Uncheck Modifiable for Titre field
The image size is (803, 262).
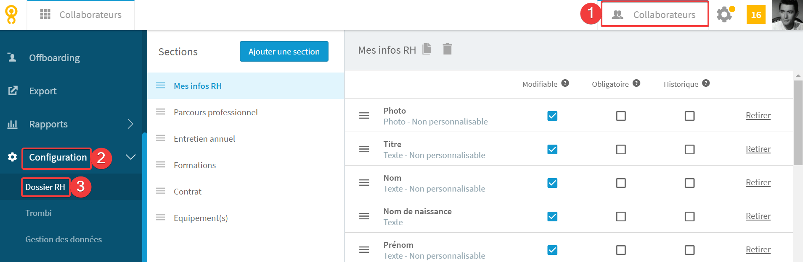pyautogui.click(x=552, y=149)
